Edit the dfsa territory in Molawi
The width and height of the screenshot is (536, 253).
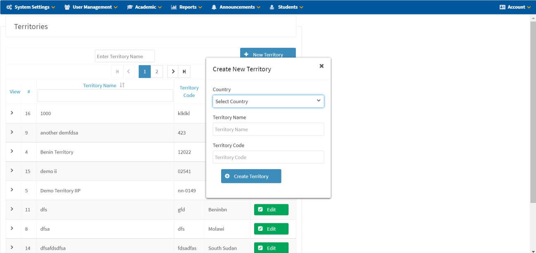271,229
